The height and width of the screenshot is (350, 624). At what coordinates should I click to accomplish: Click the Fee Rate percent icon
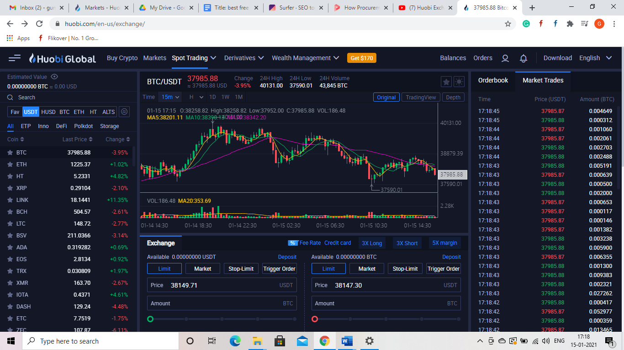pos(292,243)
